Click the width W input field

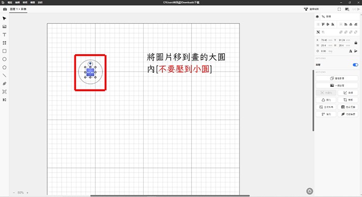coord(326,46)
